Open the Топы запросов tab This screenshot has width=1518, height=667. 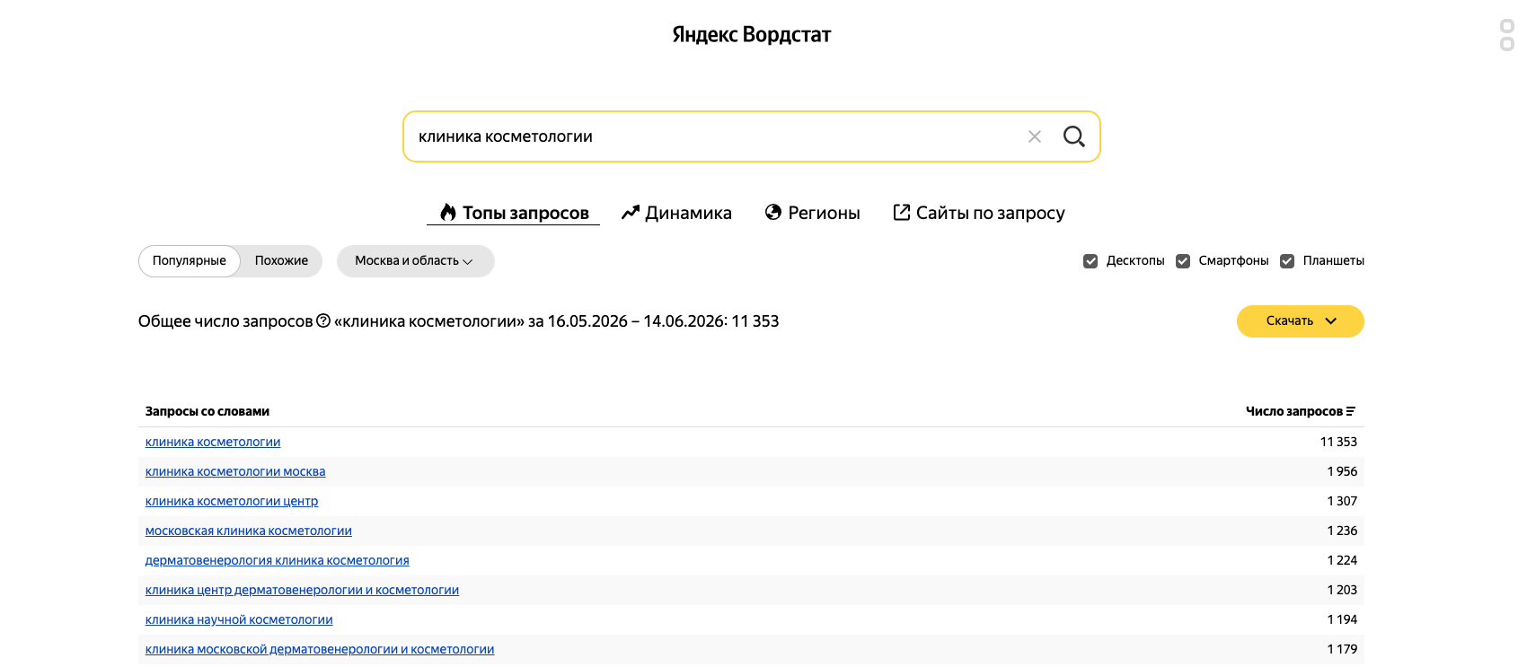pos(514,213)
